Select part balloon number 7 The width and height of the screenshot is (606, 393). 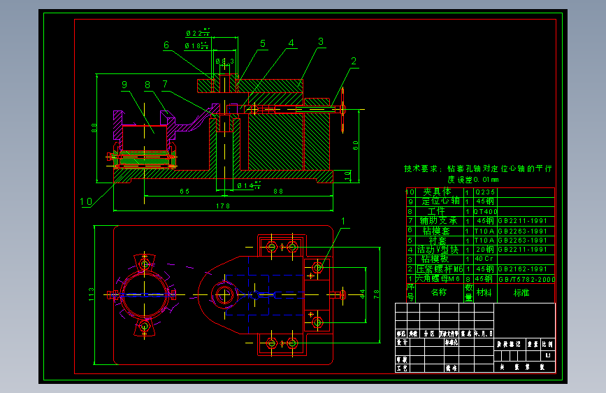(x=165, y=85)
